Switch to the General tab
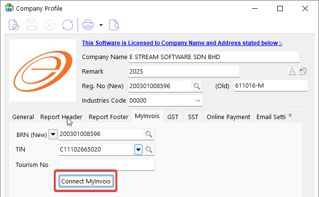This screenshot has width=319, height=197. 23,117
